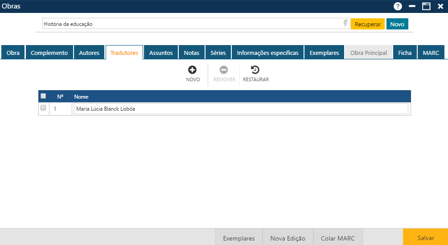
Task: Click the Colar MARC button
Action: point(338,238)
